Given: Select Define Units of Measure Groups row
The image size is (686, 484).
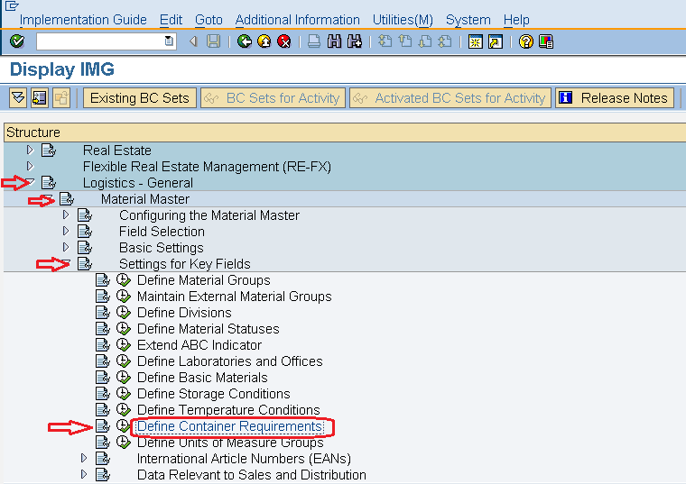Looking at the screenshot, I should (x=230, y=442).
